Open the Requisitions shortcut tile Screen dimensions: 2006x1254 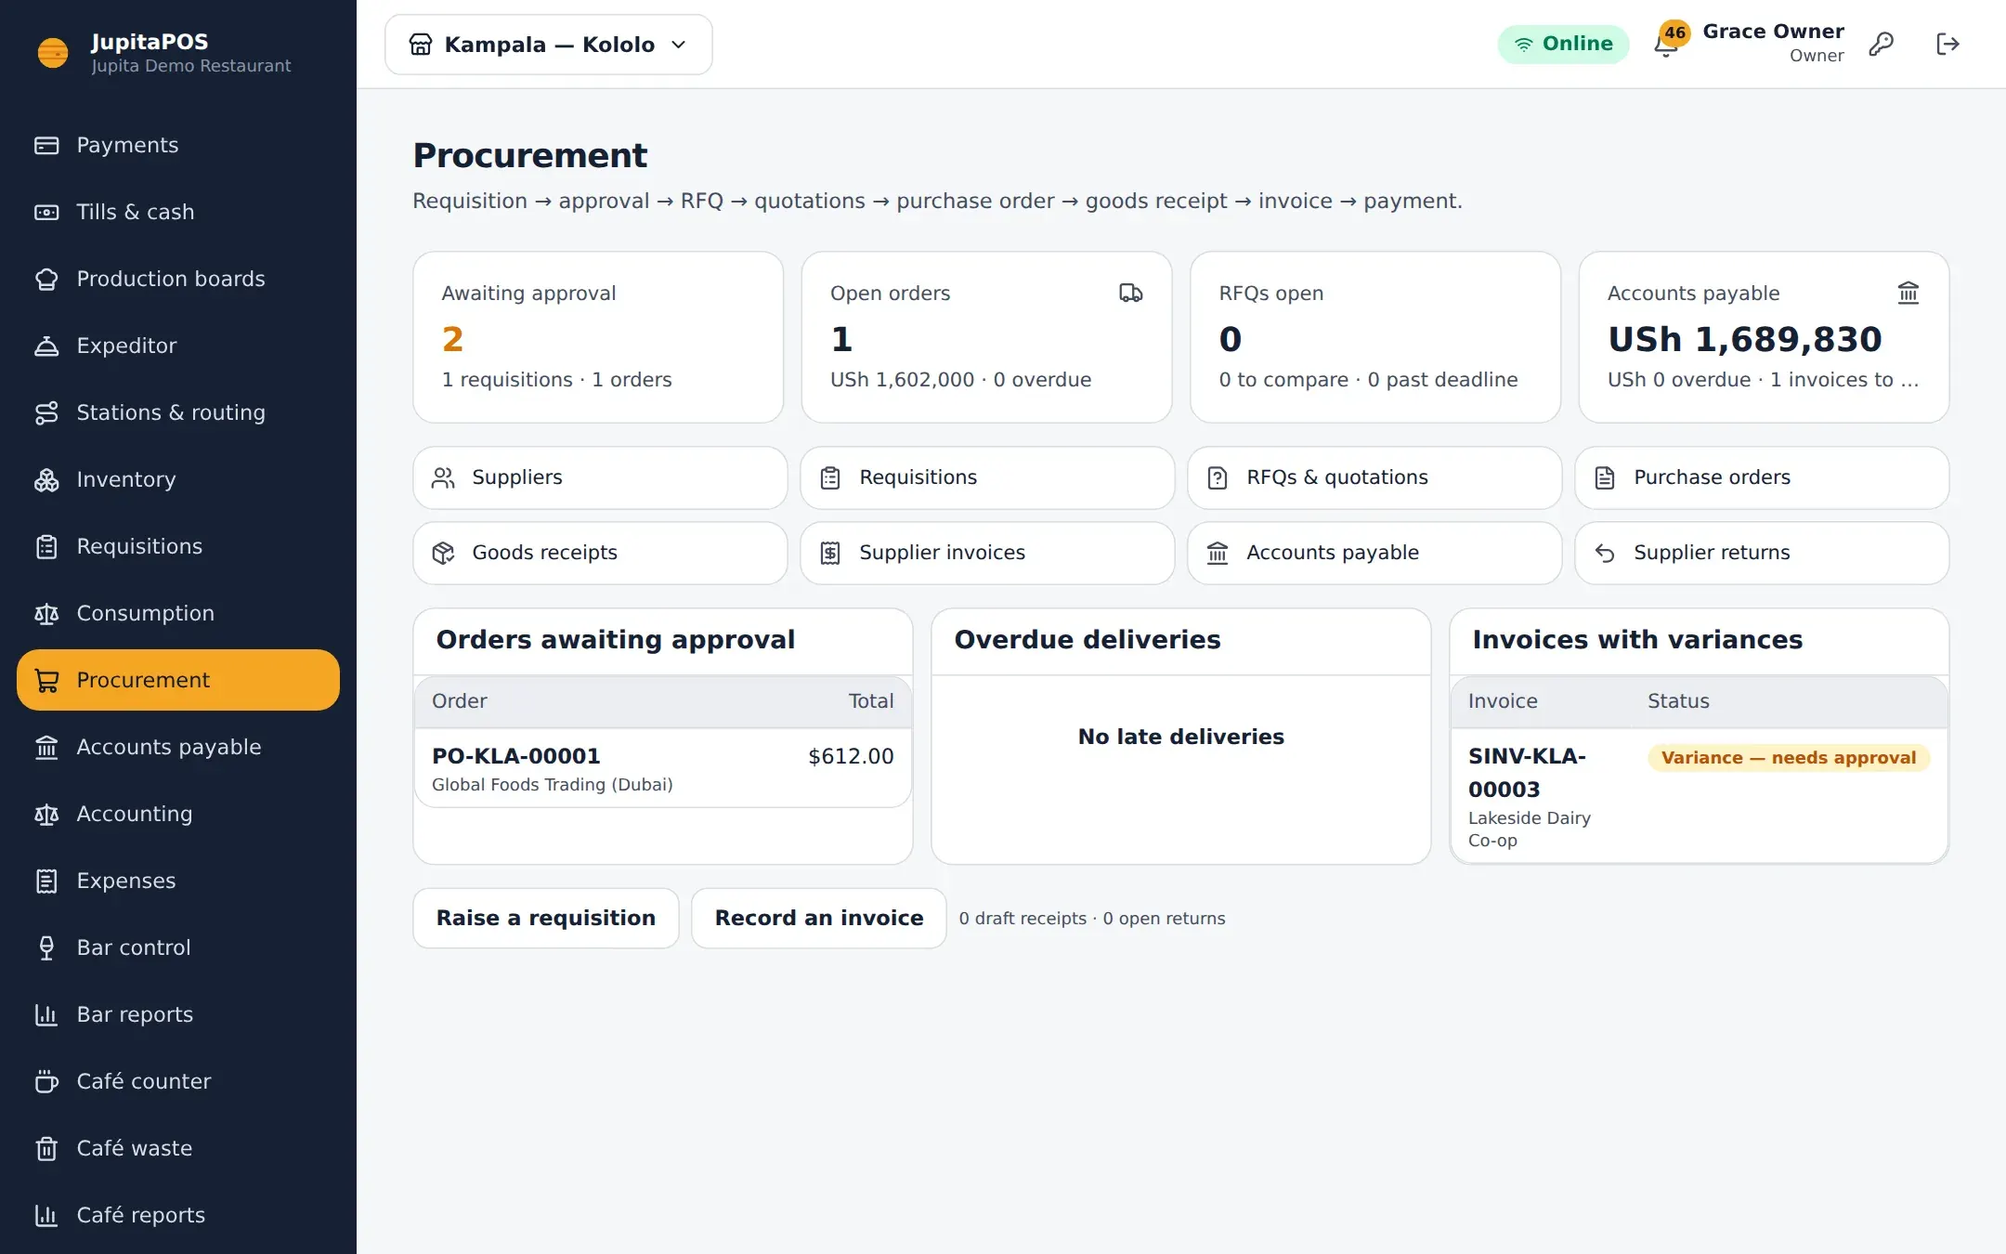coord(987,477)
